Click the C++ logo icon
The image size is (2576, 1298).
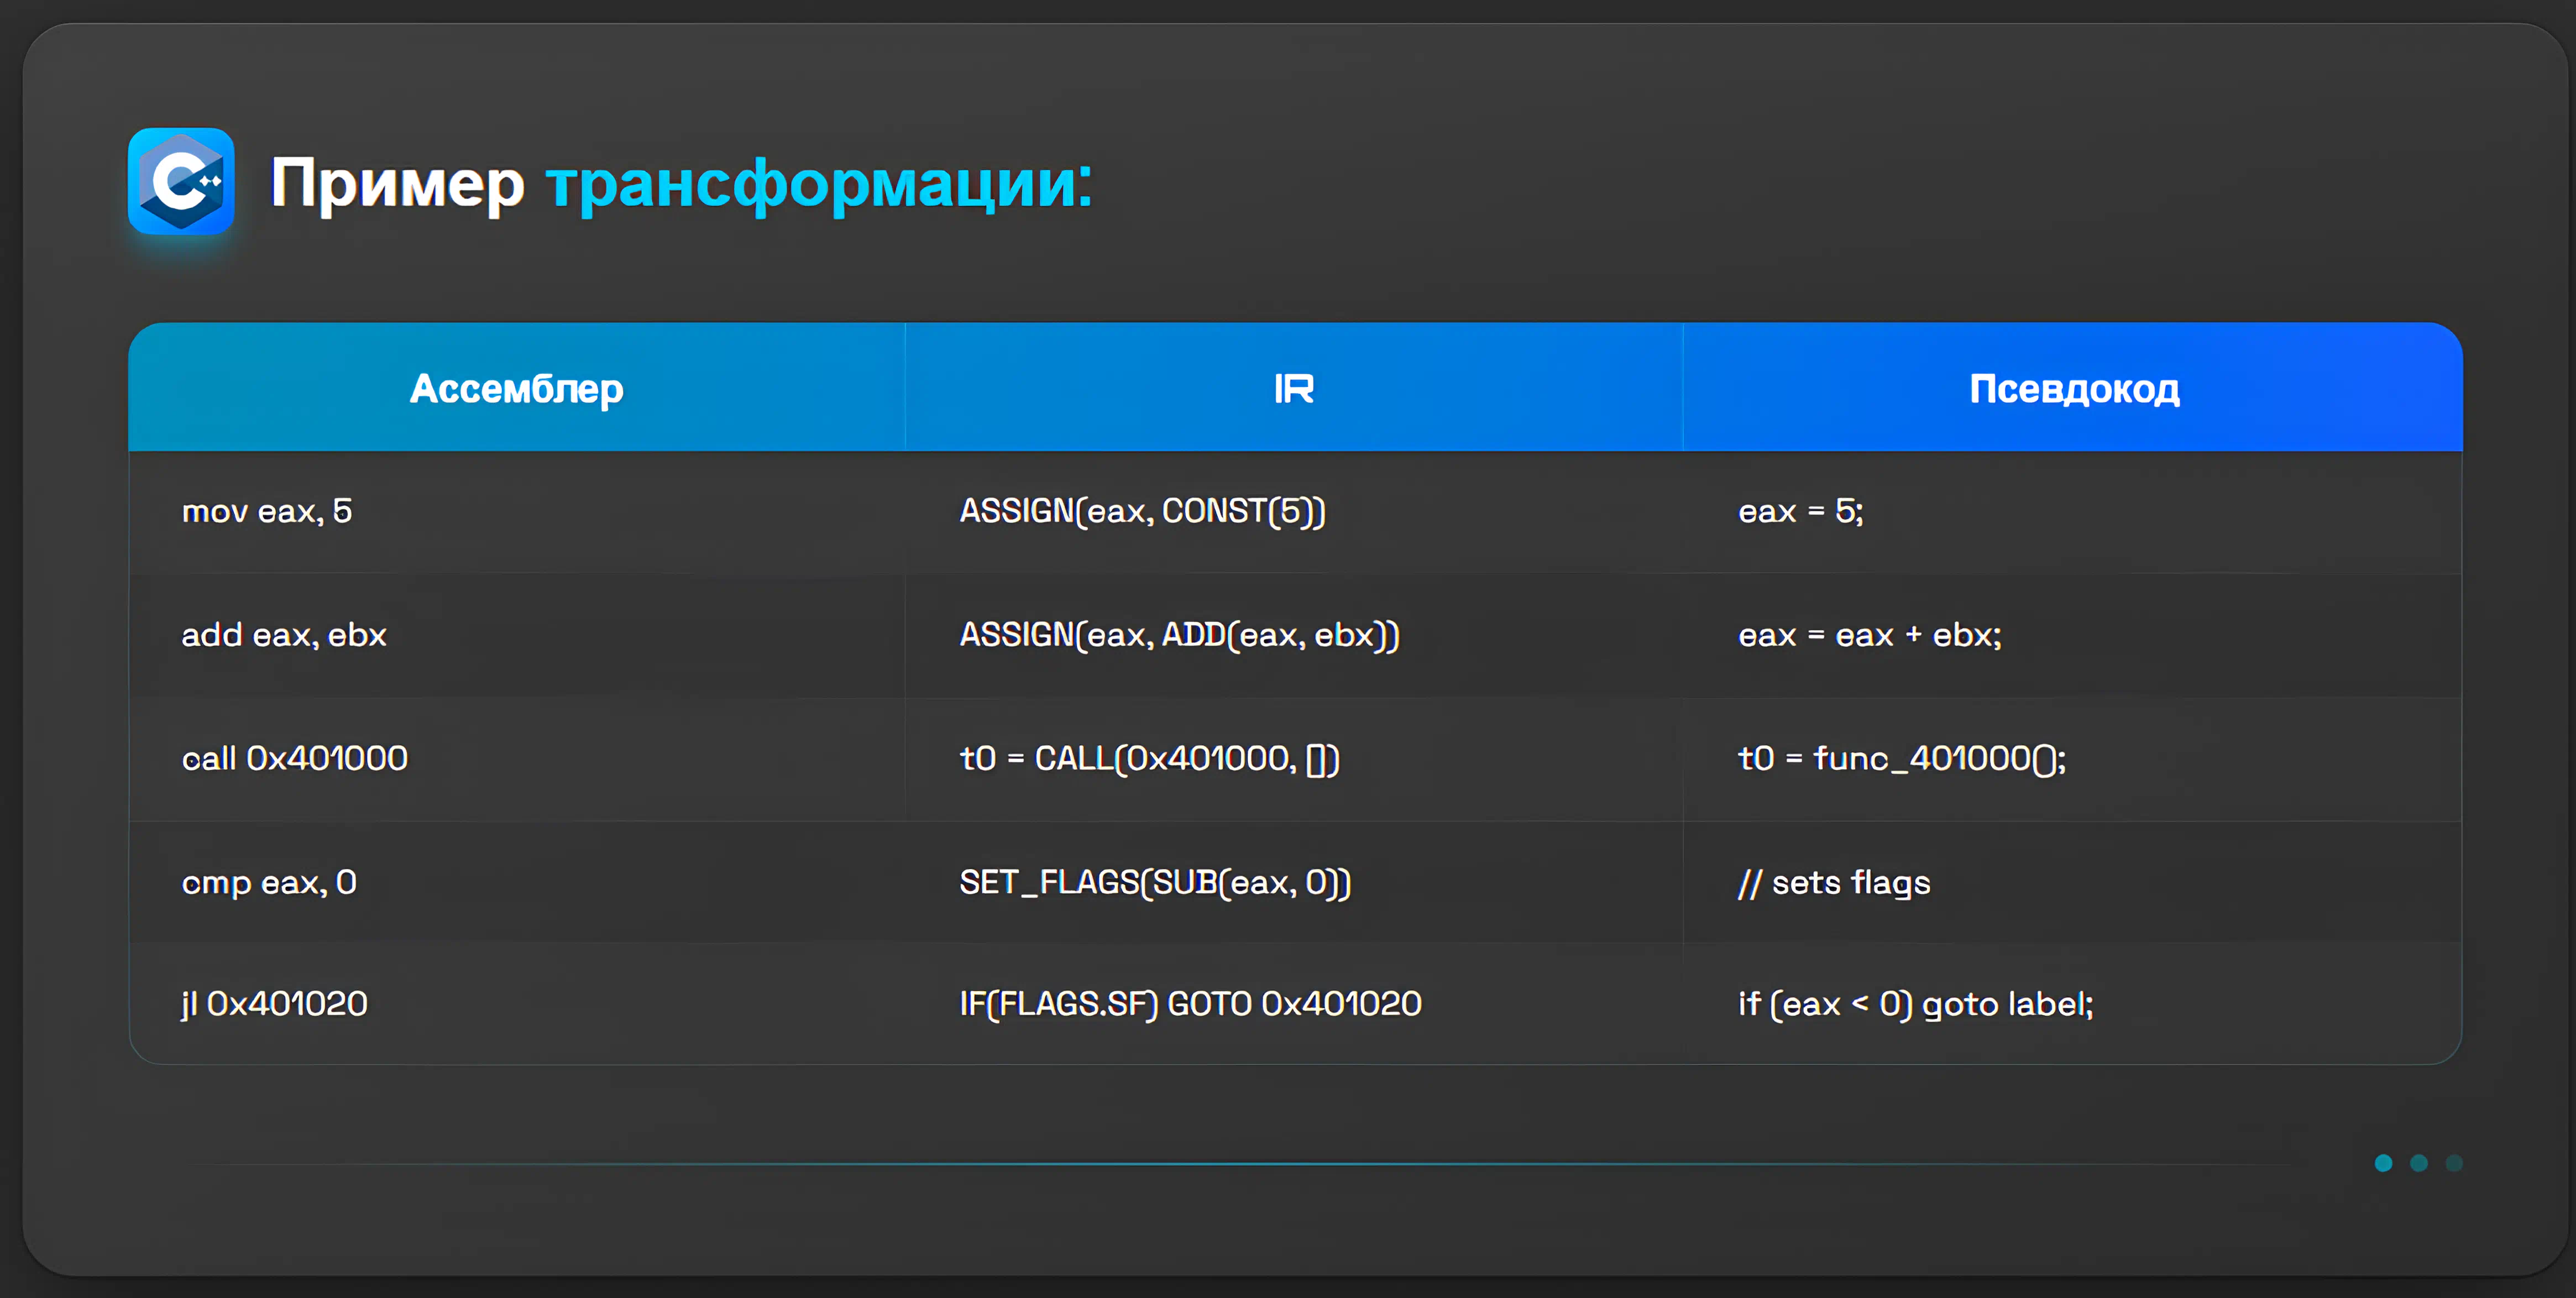pyautogui.click(x=181, y=181)
